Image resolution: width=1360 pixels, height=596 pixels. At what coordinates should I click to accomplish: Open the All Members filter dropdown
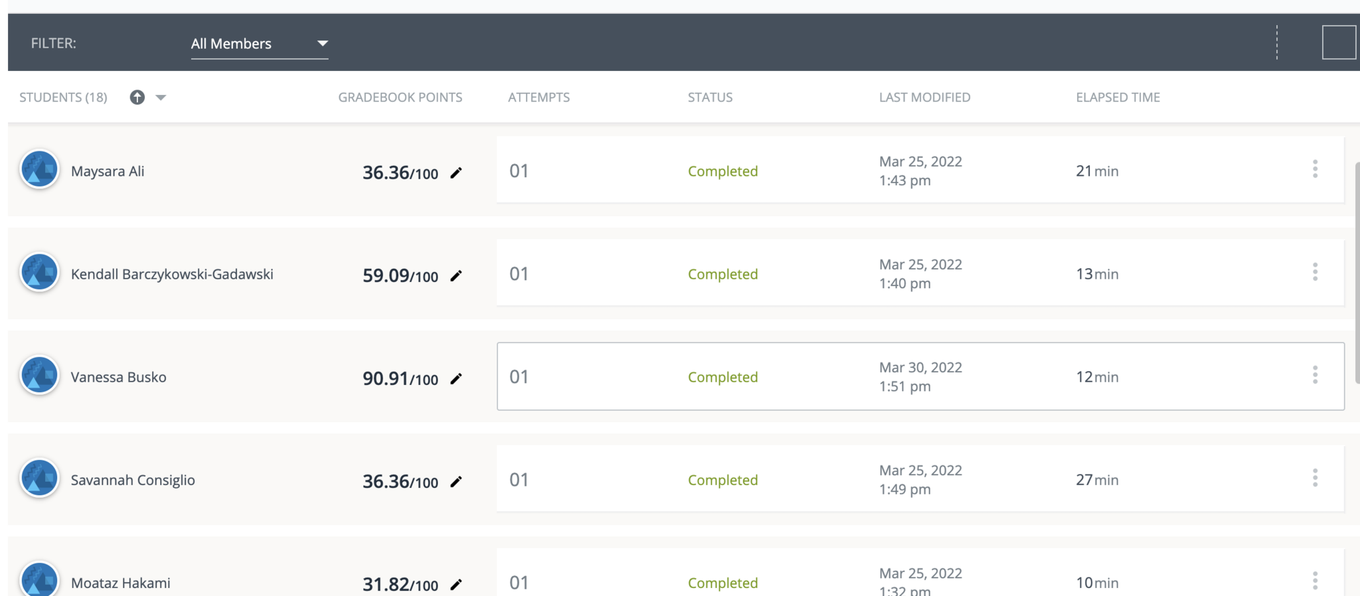point(259,44)
